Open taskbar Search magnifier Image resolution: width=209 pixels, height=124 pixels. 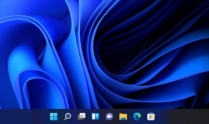pos(68,117)
